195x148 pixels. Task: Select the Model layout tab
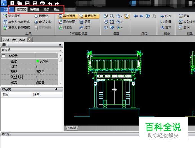[72, 128]
